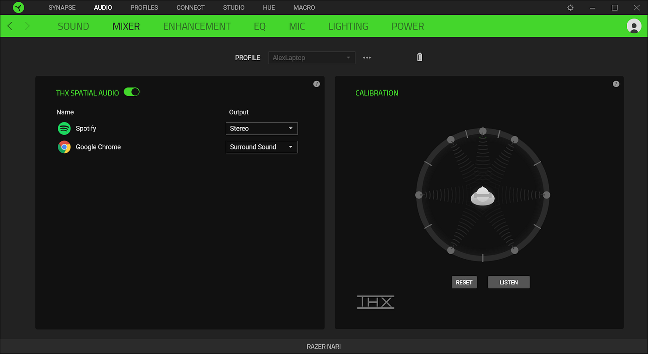Click the headset icon in calibration circle

pyautogui.click(x=483, y=196)
